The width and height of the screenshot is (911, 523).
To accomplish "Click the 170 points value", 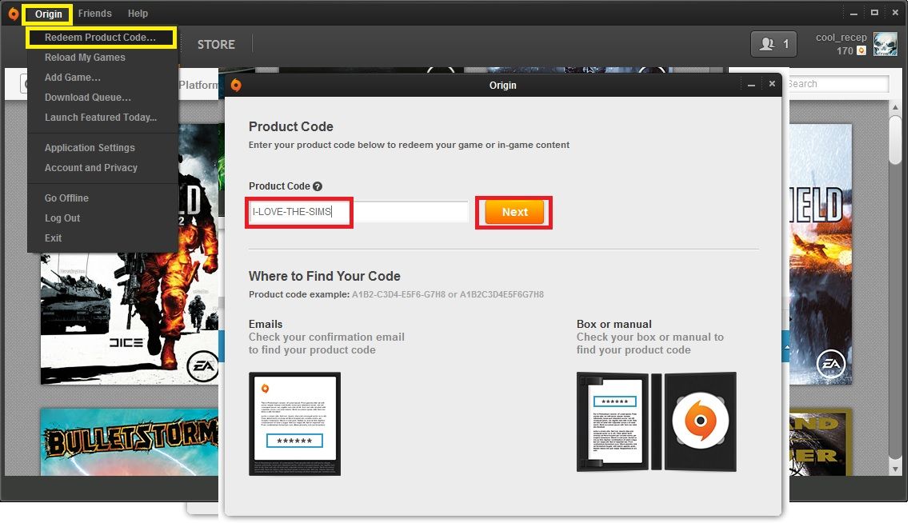I will (845, 51).
